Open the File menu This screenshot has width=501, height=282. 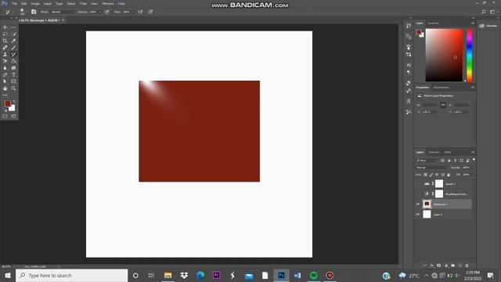coord(15,3)
